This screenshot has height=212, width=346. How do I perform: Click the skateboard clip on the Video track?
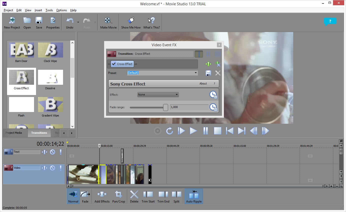pyautogui.click(x=83, y=174)
